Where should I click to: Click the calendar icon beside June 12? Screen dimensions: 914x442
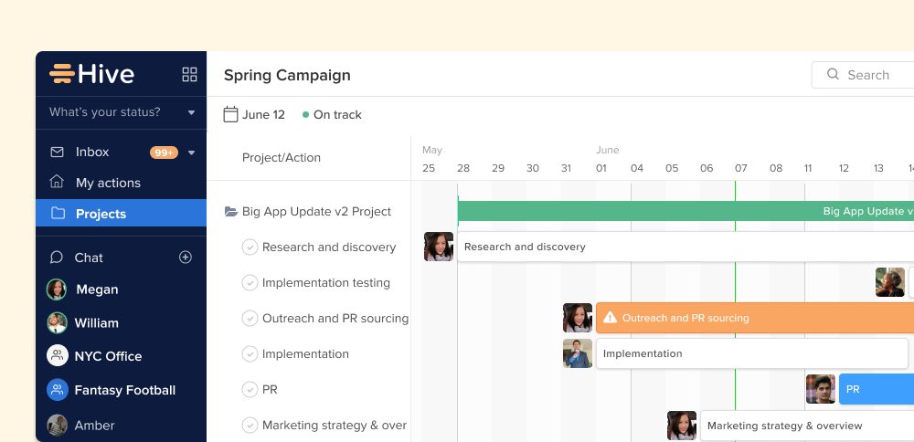tap(231, 115)
